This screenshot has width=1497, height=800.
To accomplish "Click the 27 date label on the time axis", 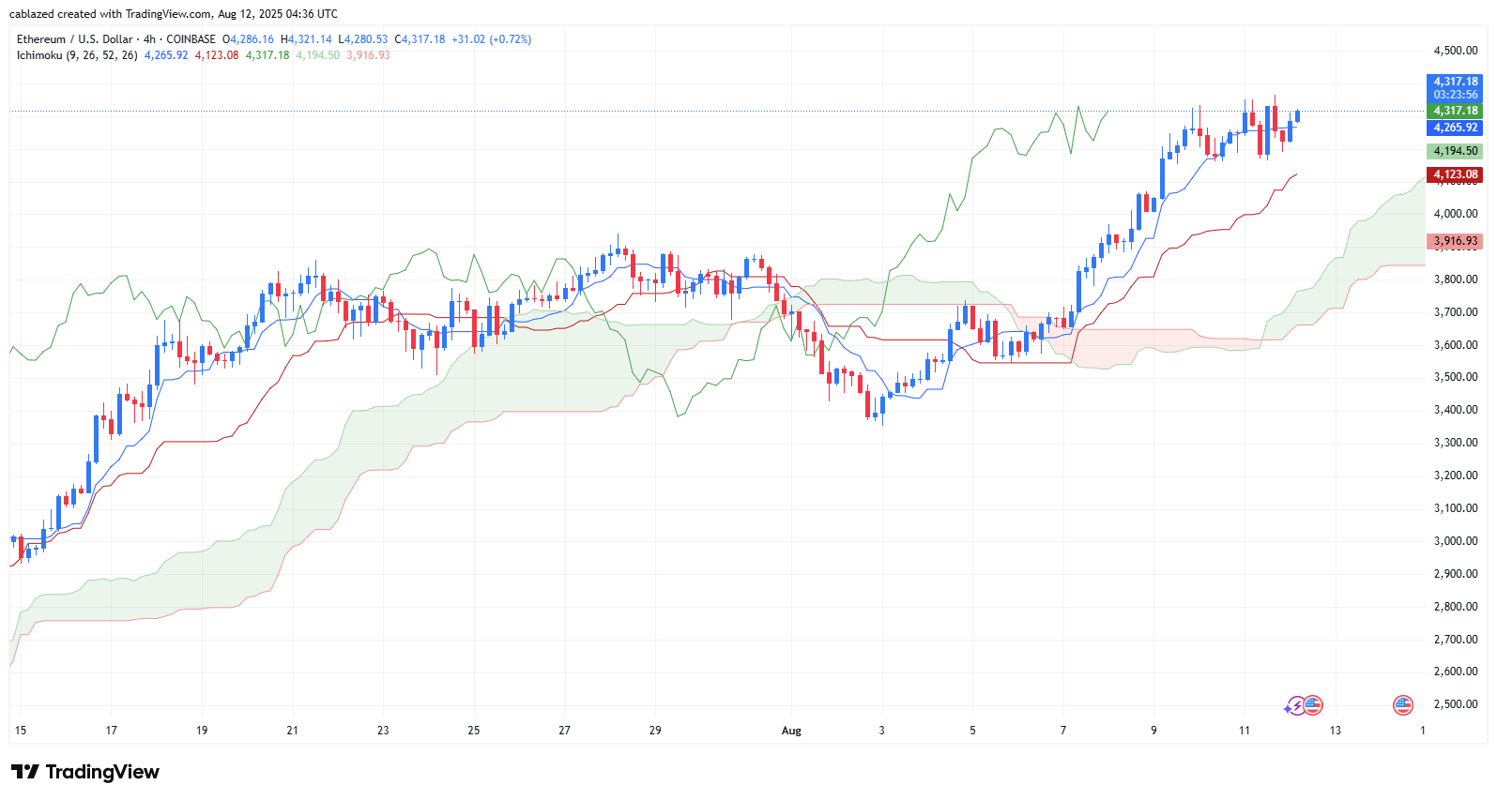I will (564, 731).
